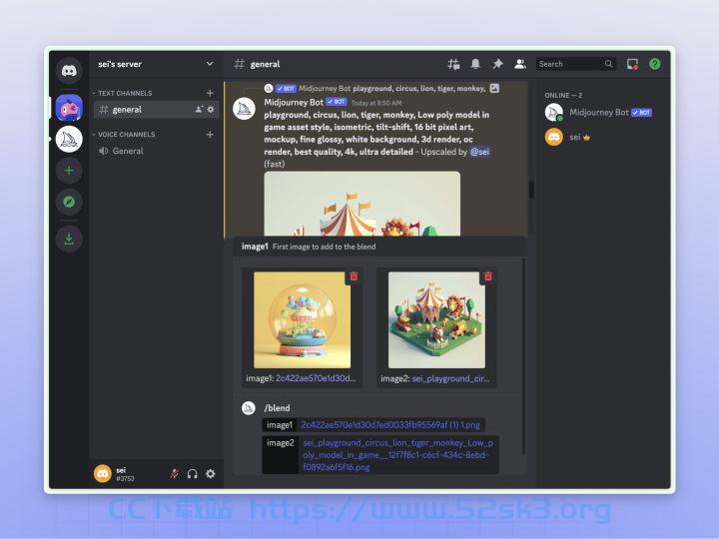Collapse the VOICE CHANNELS category
Viewport: 719px width, 539px height.
124,135
